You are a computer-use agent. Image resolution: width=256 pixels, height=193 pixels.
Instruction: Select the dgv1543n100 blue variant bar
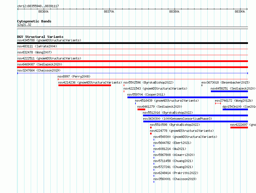pos(235,109)
